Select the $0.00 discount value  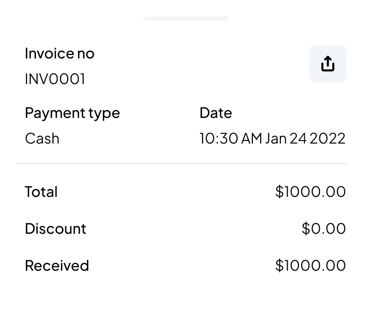click(x=324, y=228)
